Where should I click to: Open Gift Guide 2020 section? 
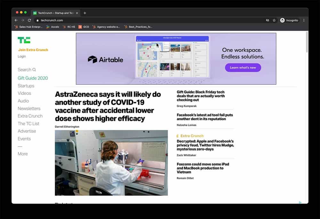[x=33, y=78]
